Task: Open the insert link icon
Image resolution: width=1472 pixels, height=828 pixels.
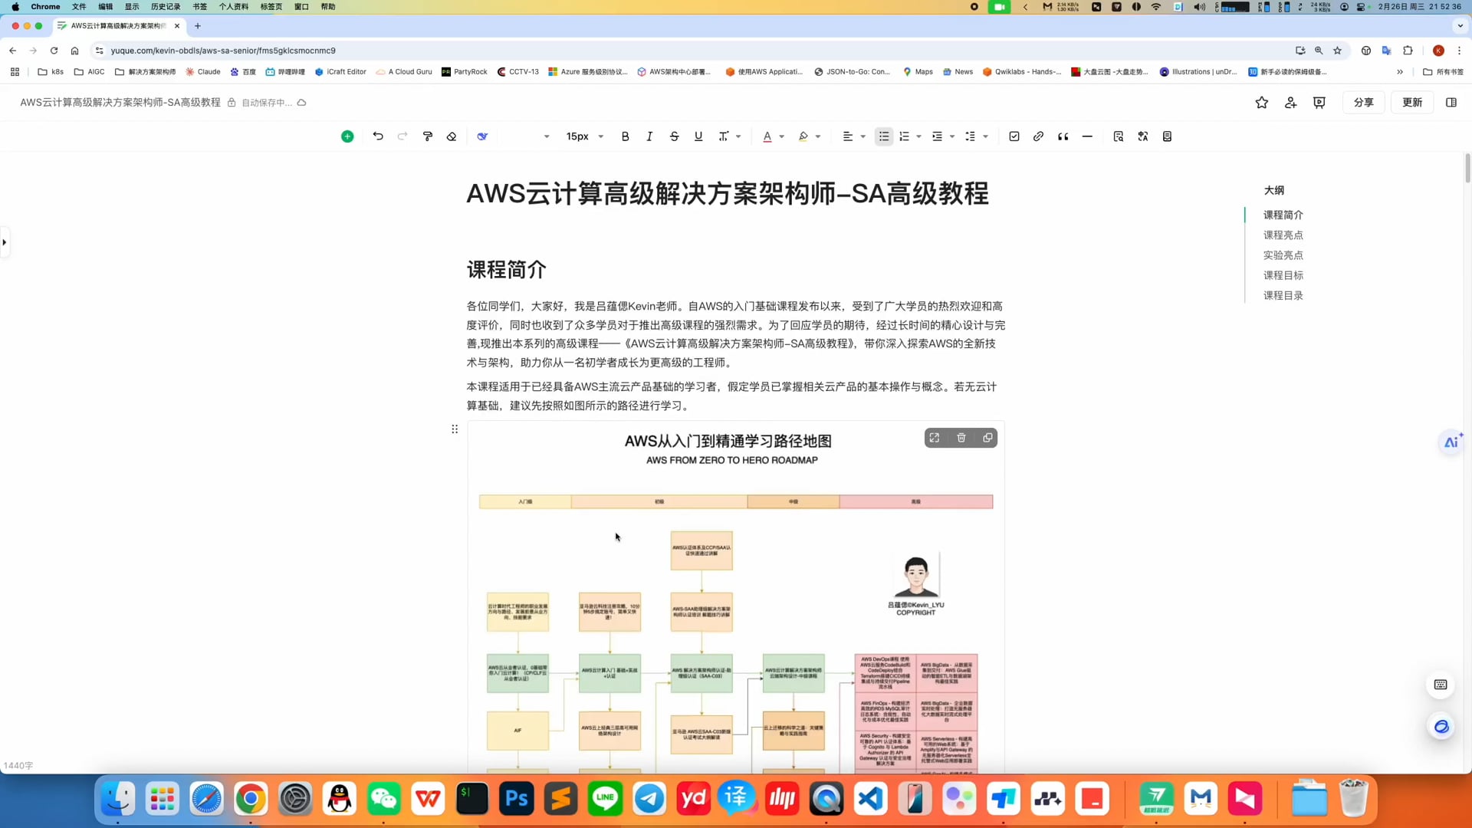Action: [x=1037, y=136]
